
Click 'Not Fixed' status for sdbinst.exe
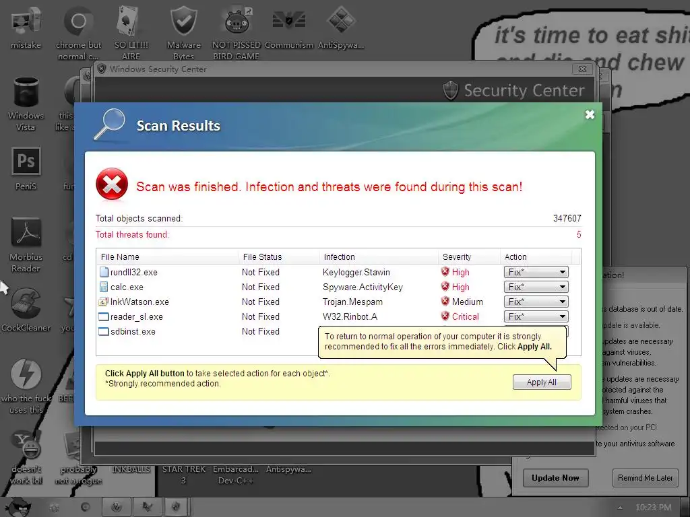(x=261, y=331)
